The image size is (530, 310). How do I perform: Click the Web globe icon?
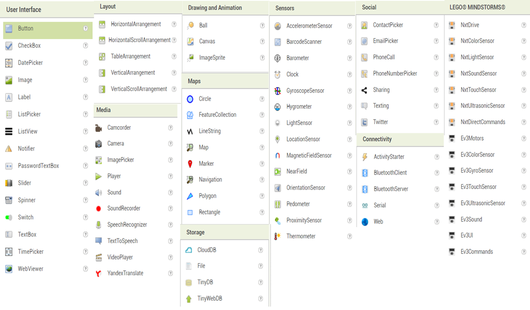click(x=365, y=222)
